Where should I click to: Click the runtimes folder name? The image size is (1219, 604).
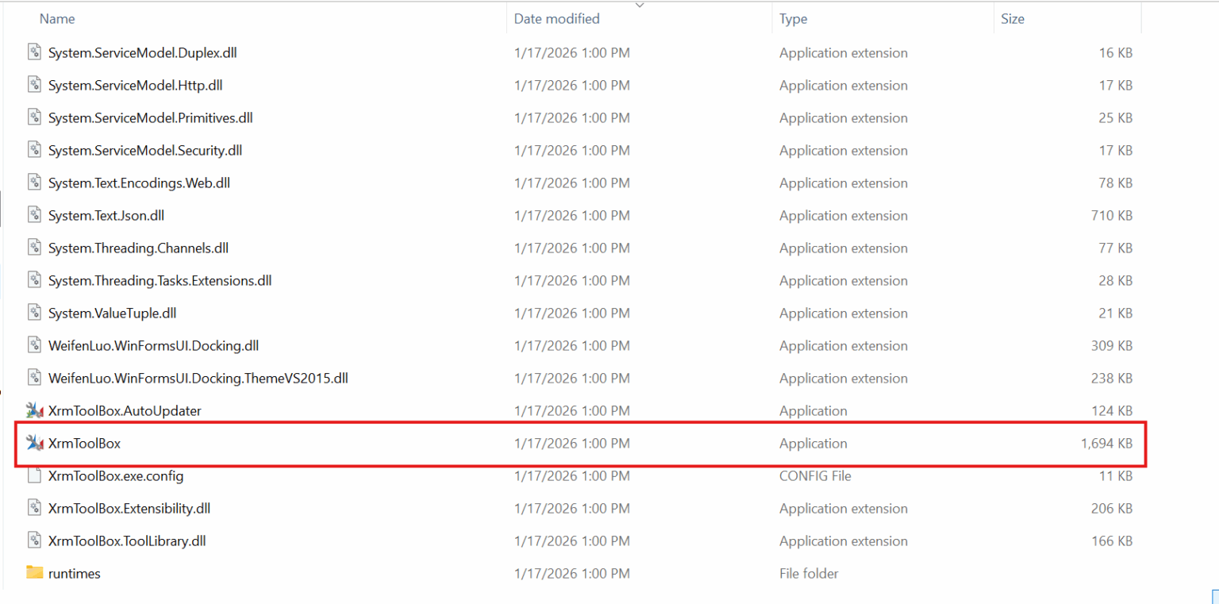[75, 573]
